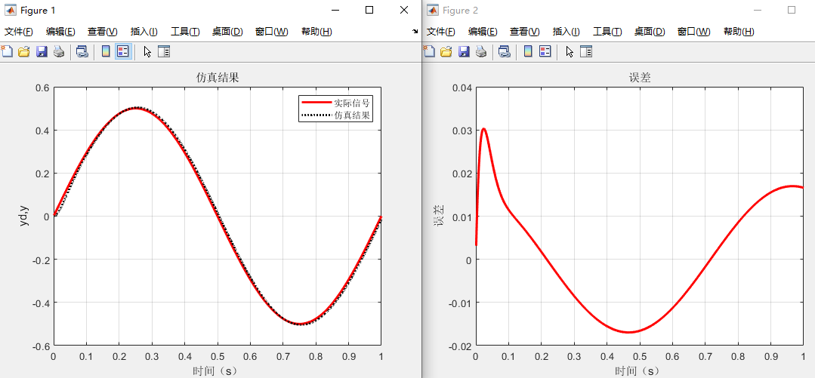Click y-tick -0.02 in Figure 2
Screen dimensions: 815x378
[x=461, y=346]
